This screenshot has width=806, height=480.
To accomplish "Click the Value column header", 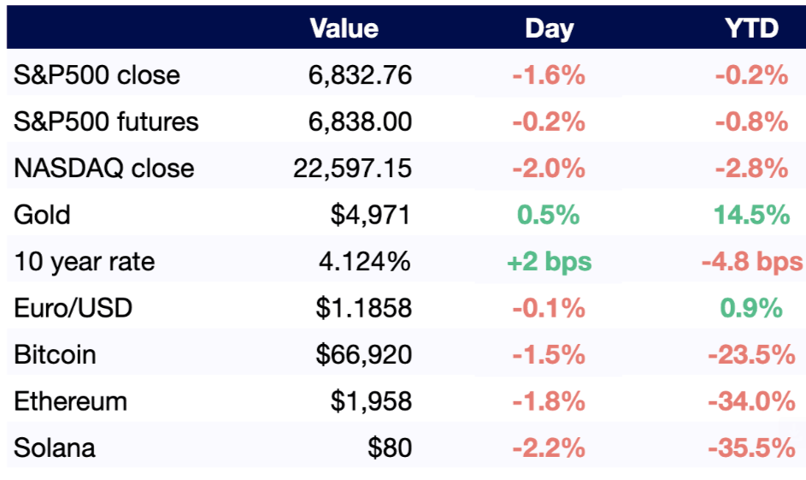I will 344,28.
